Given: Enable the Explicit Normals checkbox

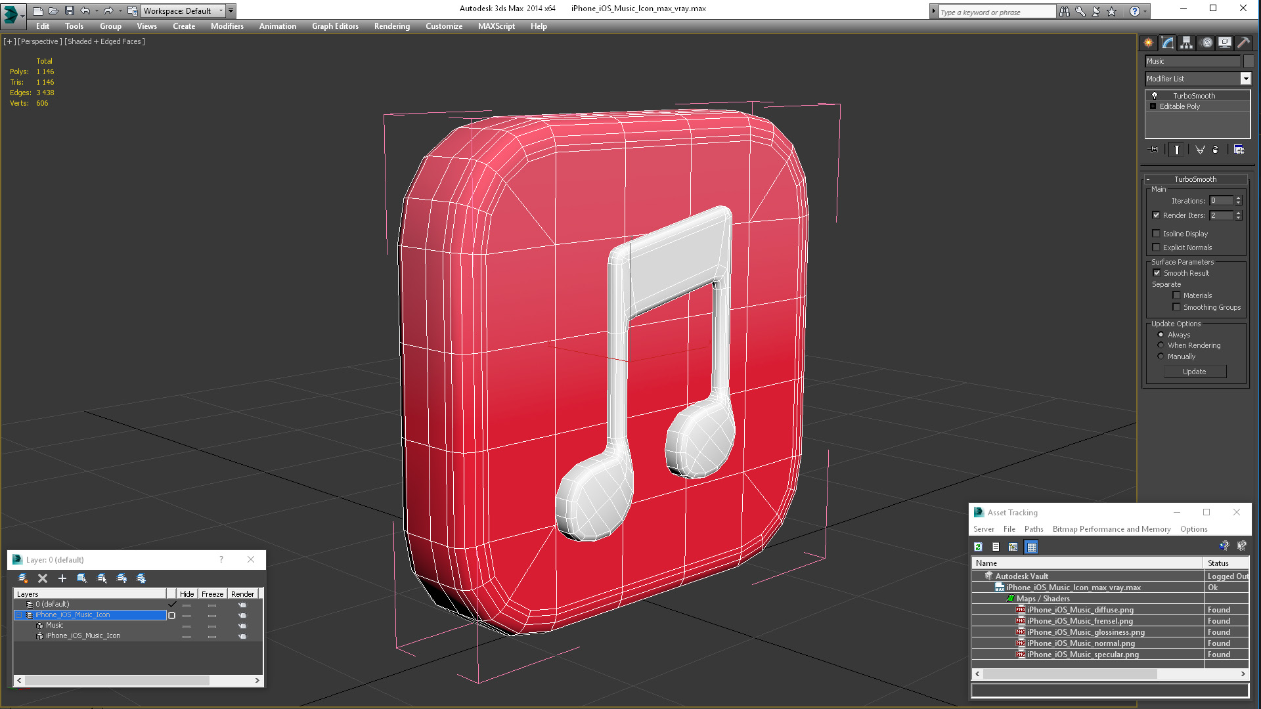Looking at the screenshot, I should (1157, 247).
